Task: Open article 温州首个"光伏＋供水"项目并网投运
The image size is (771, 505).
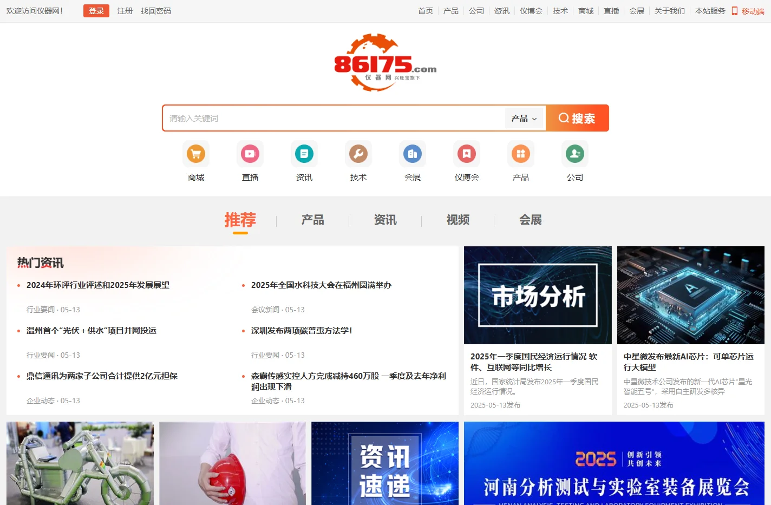Action: click(x=92, y=331)
